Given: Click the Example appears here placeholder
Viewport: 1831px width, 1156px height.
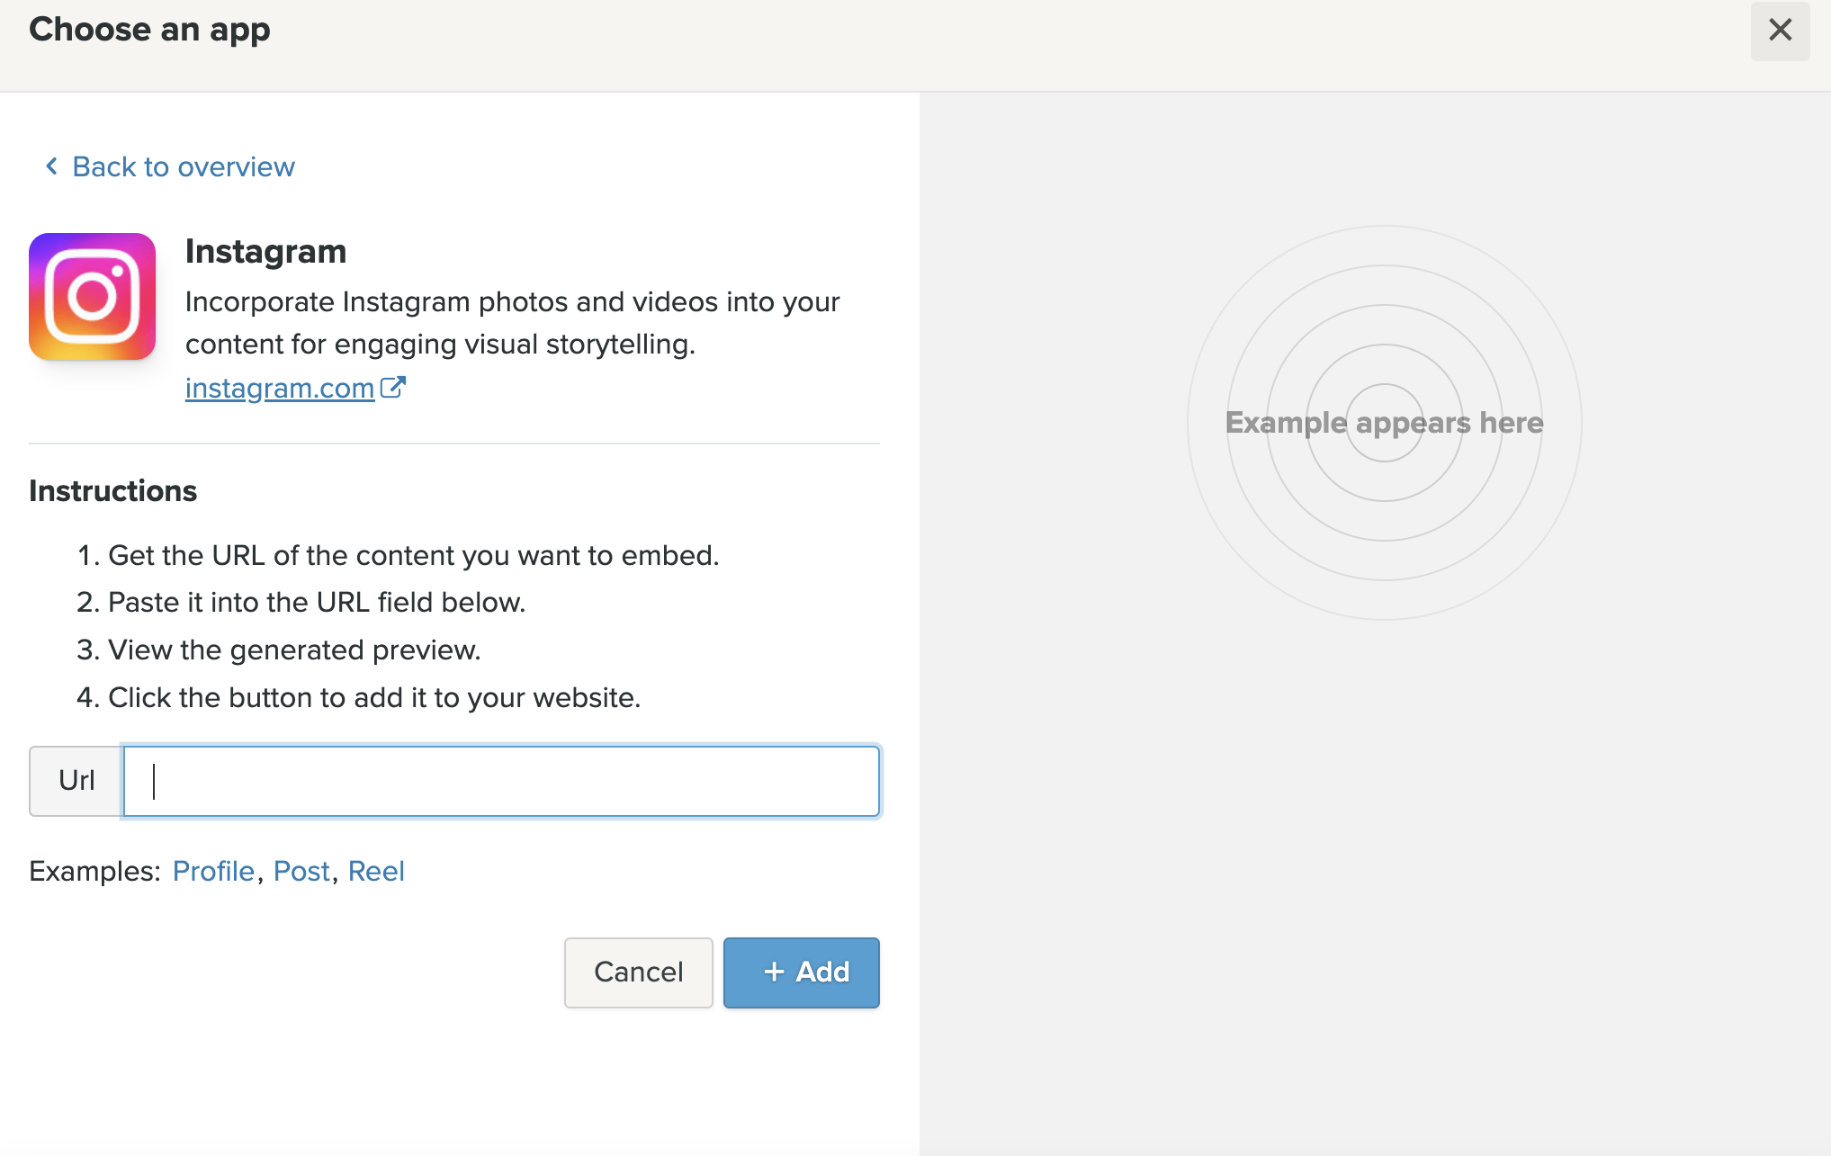Looking at the screenshot, I should click(x=1384, y=423).
